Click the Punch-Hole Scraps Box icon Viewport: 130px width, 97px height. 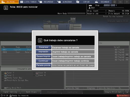pos(5,80)
